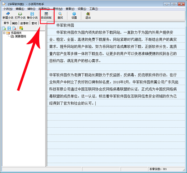Click the add folder icon in sidebar
The height and width of the screenshot is (173, 187).
tap(21, 28)
